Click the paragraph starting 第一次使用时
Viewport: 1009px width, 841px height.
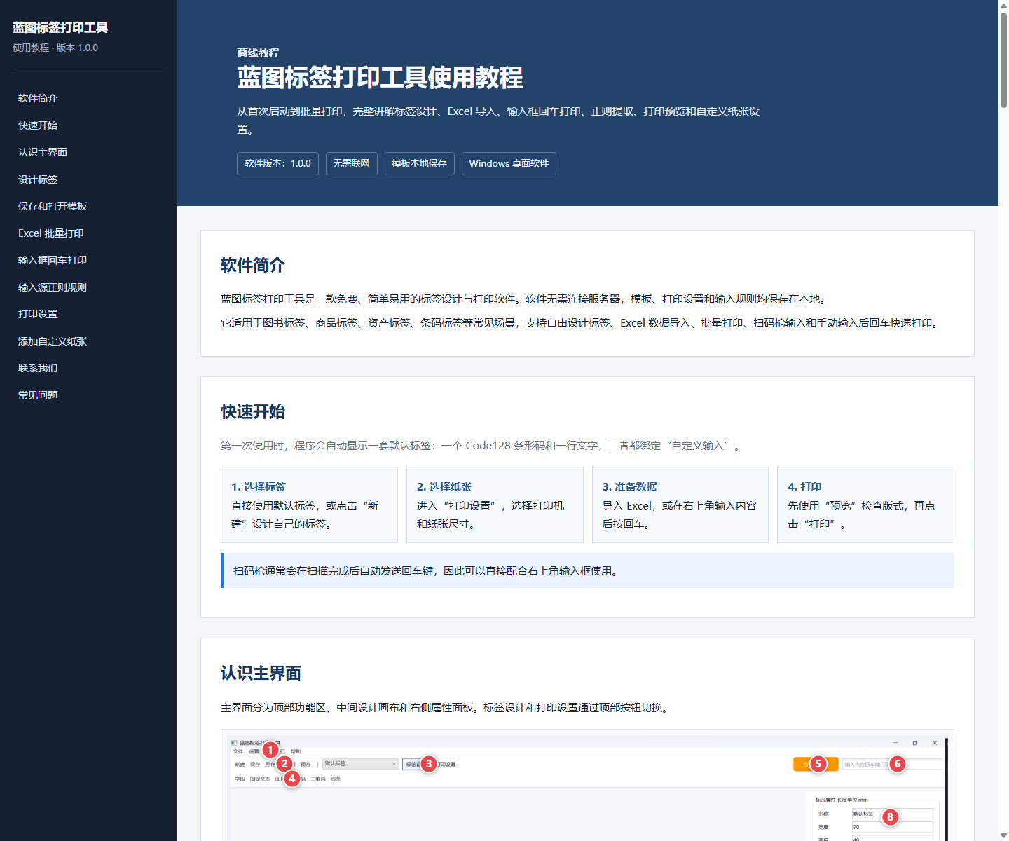[482, 446]
